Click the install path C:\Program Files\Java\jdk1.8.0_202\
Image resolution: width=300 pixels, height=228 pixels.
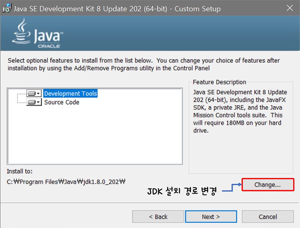point(66,182)
